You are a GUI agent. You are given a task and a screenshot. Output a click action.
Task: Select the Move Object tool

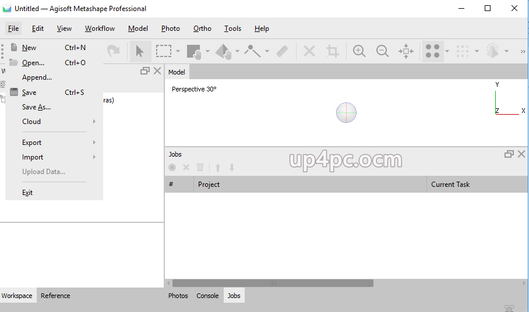223,52
